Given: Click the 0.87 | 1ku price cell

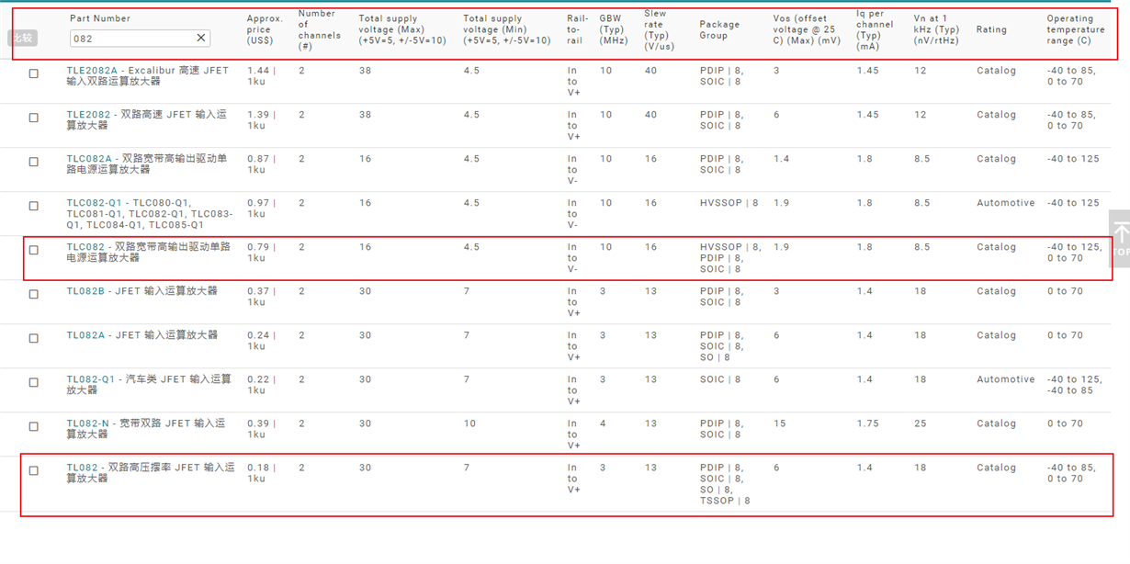Looking at the screenshot, I should [261, 164].
